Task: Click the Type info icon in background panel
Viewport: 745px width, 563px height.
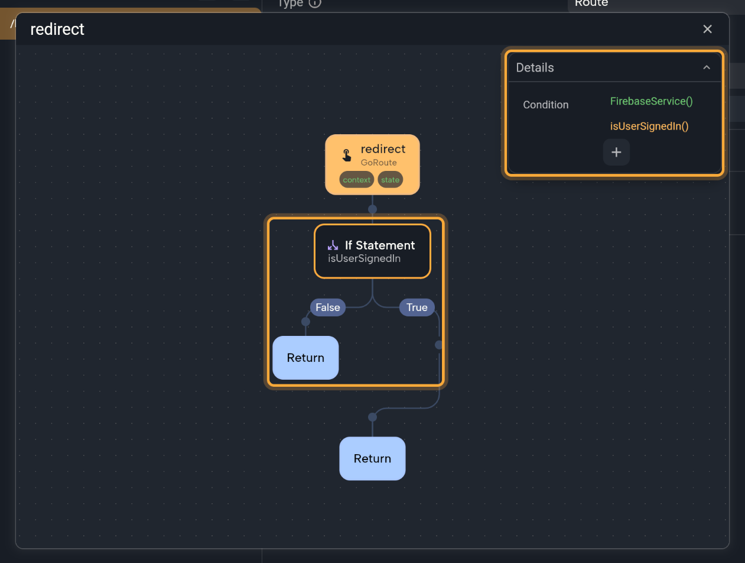Action: 315,3
